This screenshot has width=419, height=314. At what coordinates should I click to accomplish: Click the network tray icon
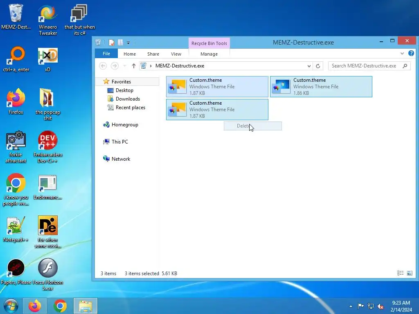(x=371, y=306)
